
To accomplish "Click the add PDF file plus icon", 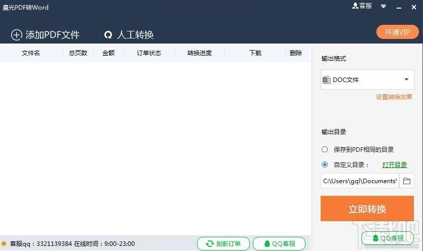I will tap(16, 35).
